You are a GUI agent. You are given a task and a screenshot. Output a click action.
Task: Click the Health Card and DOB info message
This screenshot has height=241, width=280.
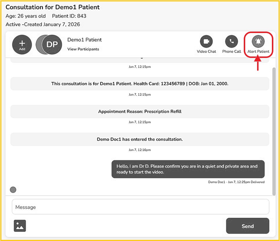(x=140, y=84)
